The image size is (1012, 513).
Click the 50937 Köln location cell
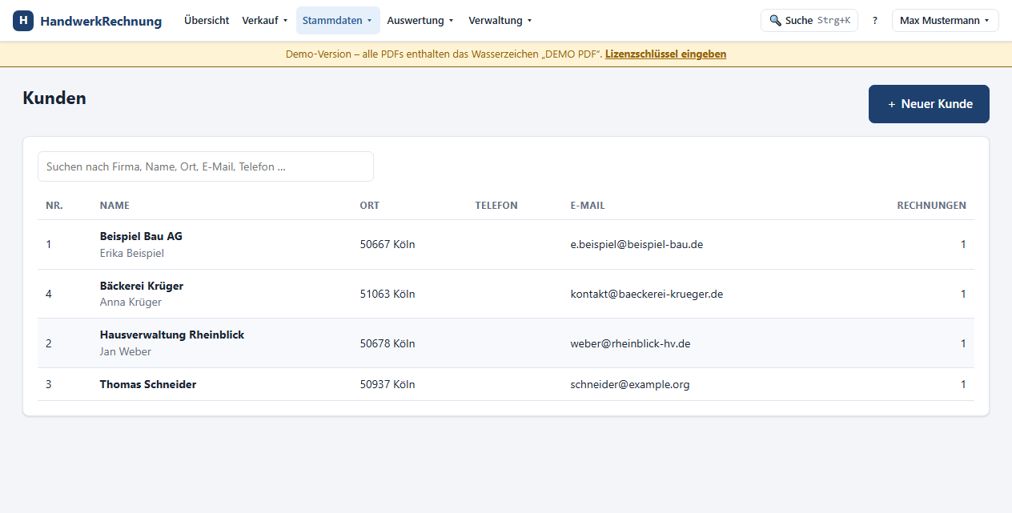point(388,384)
